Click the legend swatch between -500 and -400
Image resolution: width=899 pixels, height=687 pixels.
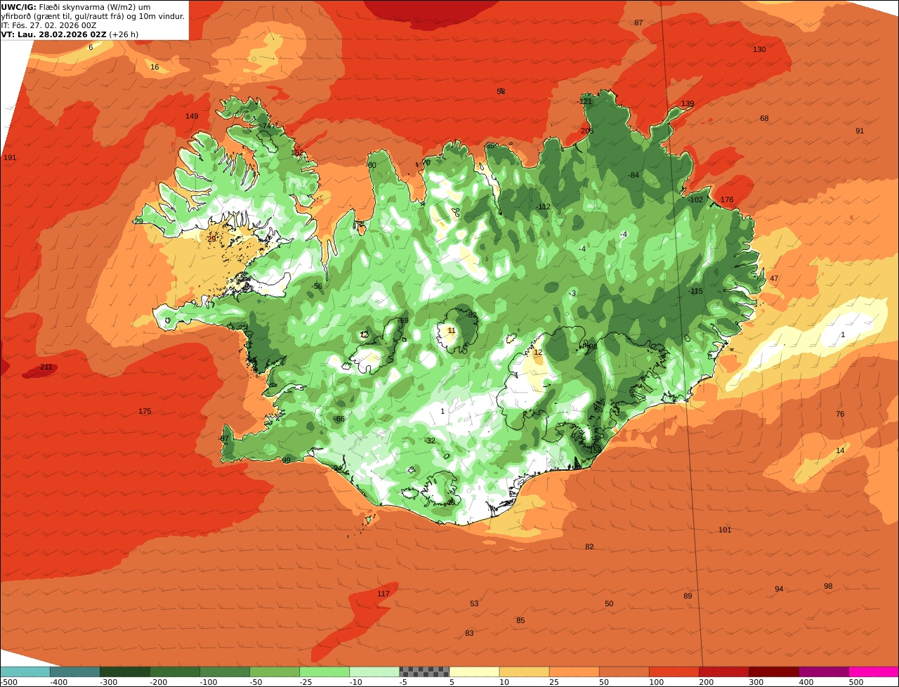point(25,672)
